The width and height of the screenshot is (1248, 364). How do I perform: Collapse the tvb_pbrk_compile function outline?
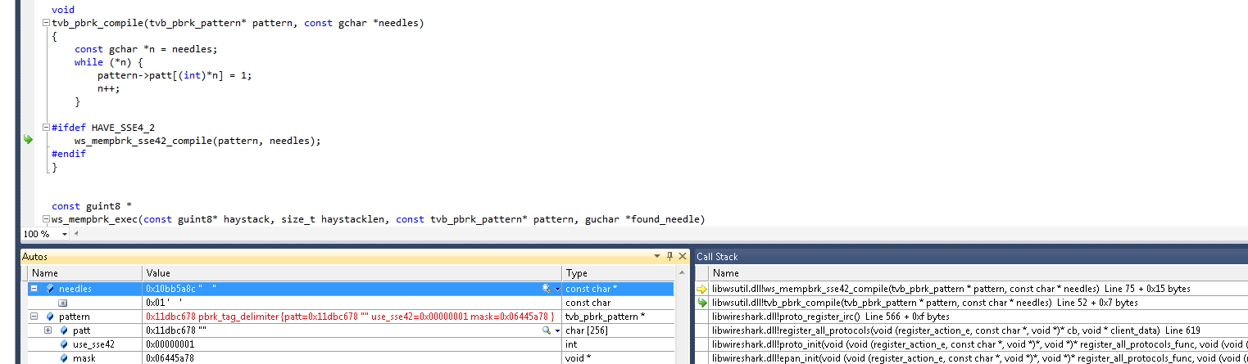point(46,24)
